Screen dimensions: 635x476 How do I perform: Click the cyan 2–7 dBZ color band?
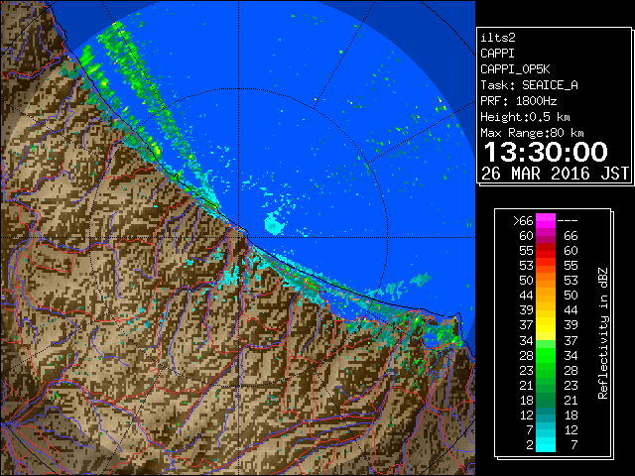pyautogui.click(x=546, y=444)
